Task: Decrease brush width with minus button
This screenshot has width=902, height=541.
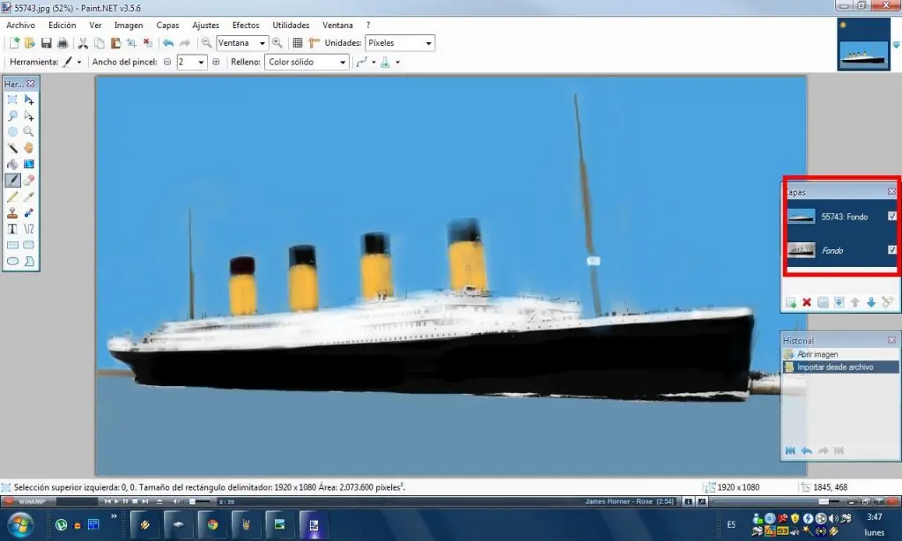Action: tap(167, 63)
